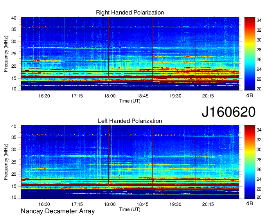Select the 32 dB label on the Left Handed color bar
Viewport: 266px width, 216px height.
[259, 140]
